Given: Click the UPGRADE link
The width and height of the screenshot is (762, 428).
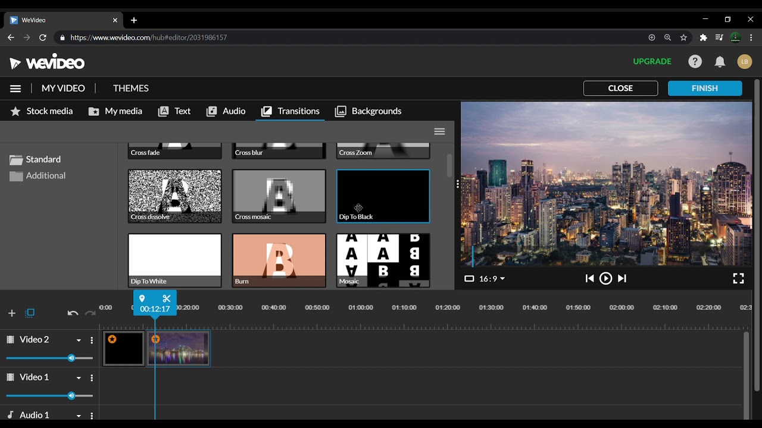Looking at the screenshot, I should point(652,61).
